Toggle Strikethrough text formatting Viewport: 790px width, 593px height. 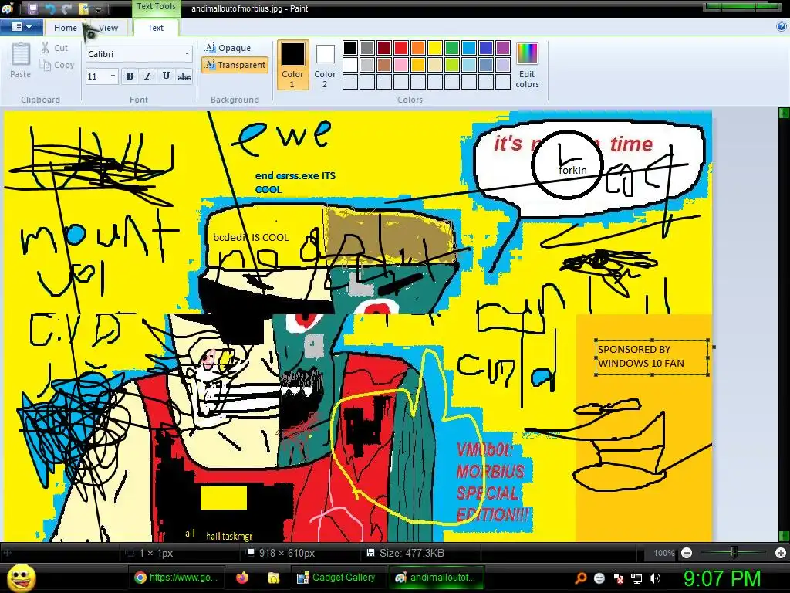[x=184, y=76]
